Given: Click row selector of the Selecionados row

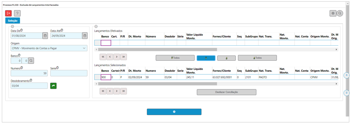Looking at the screenshot, I should pyautogui.click(x=98, y=77).
